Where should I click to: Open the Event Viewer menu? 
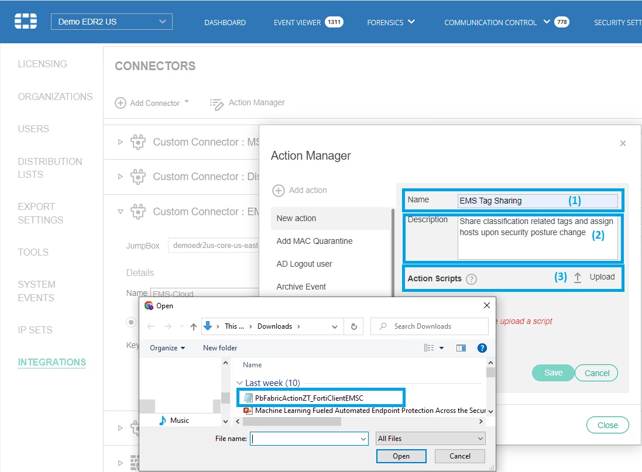pyautogui.click(x=297, y=22)
